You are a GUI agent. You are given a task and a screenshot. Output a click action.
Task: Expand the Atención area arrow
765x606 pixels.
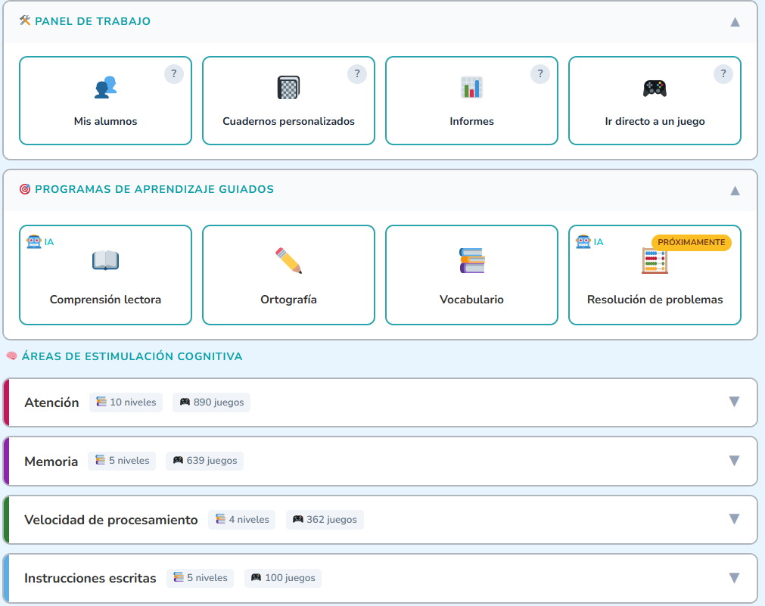pyautogui.click(x=734, y=402)
